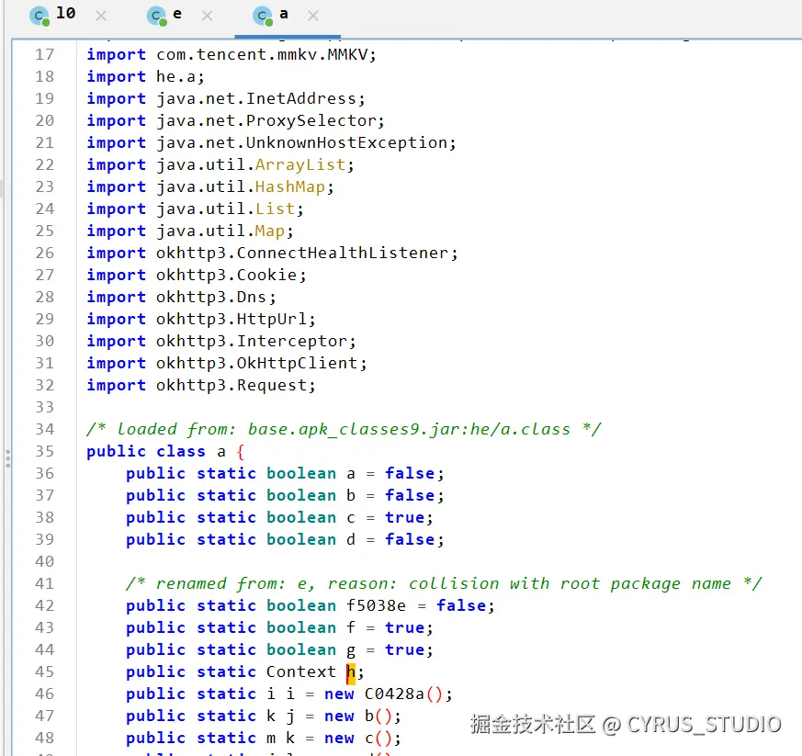Click the 'loaded from' comment on line 34
802x756 pixels.
pos(344,429)
